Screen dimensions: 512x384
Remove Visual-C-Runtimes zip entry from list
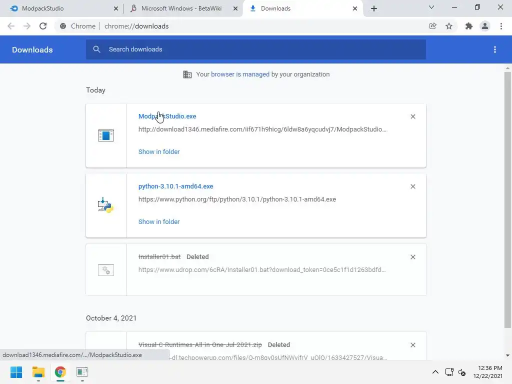pos(413,345)
